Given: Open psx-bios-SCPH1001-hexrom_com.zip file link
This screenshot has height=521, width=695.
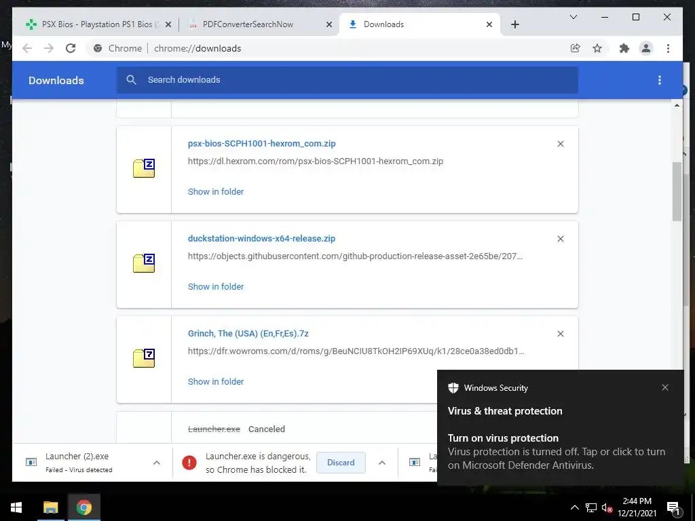Looking at the screenshot, I should click(261, 144).
